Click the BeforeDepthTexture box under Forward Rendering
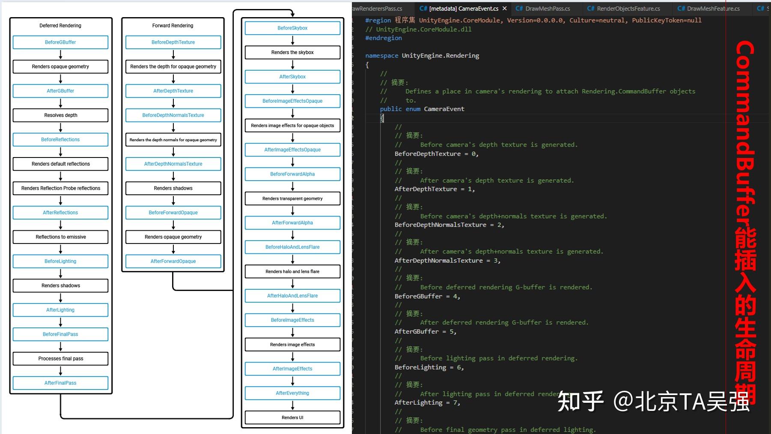The width and height of the screenshot is (771, 434). (173, 42)
